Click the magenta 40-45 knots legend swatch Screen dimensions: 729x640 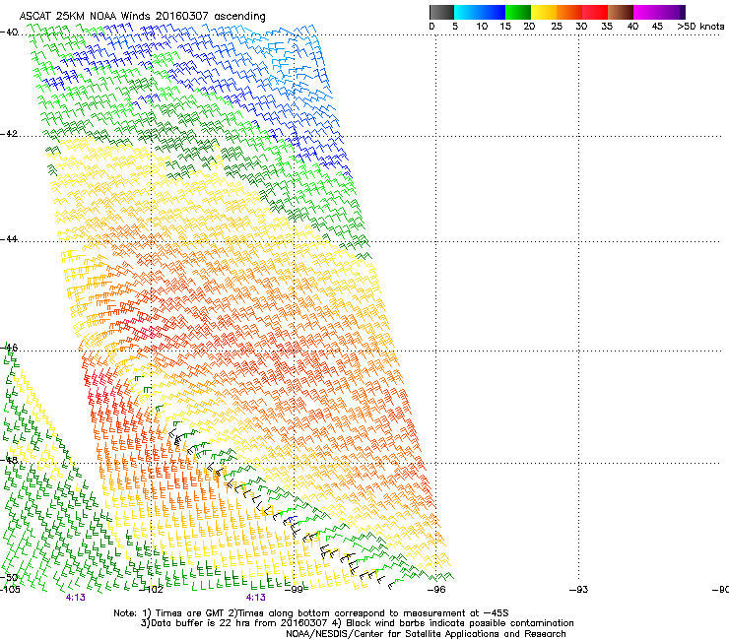pyautogui.click(x=646, y=12)
